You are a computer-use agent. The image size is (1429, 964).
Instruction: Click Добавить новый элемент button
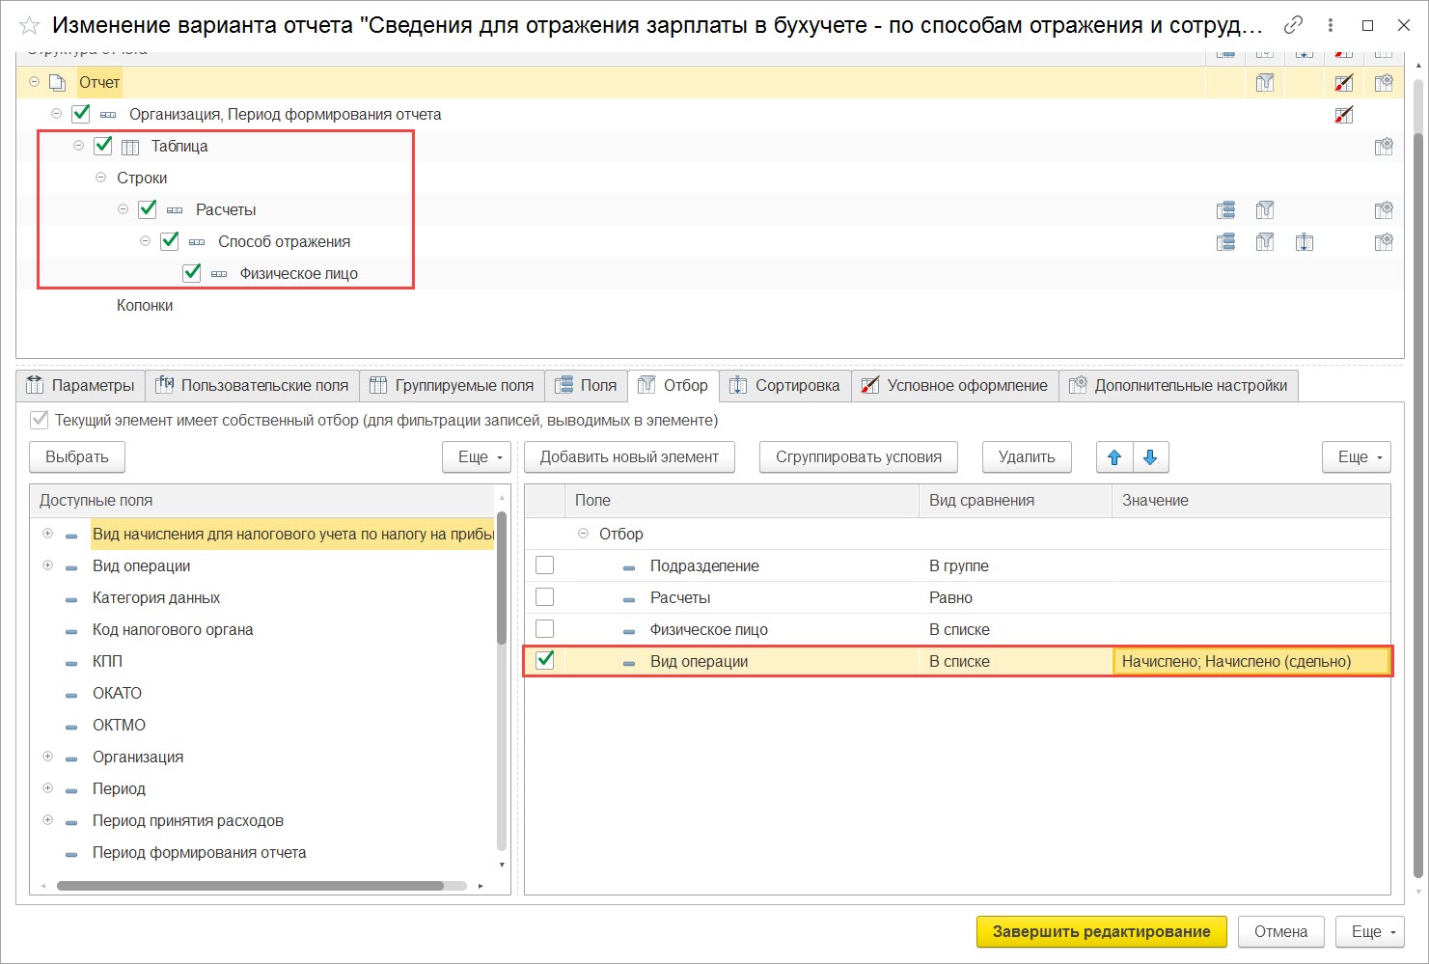coord(629,457)
